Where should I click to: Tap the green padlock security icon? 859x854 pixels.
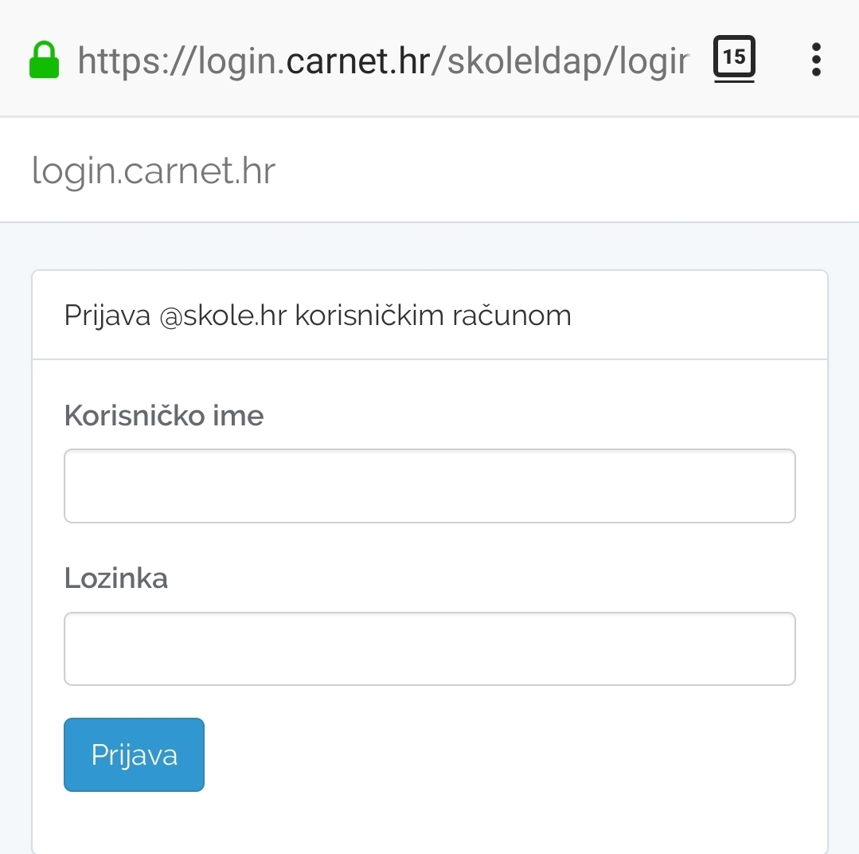point(45,60)
